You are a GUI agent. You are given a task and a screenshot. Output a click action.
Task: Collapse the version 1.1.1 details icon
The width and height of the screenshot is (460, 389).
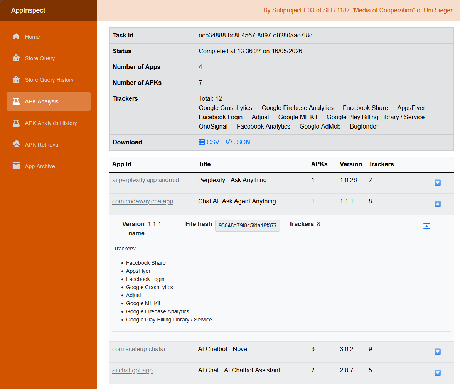click(426, 226)
